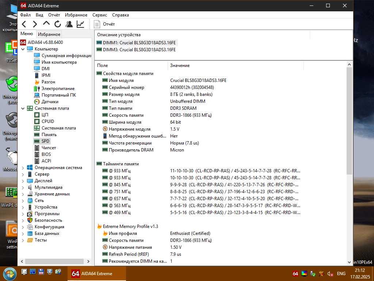Select the Память memory item
Image resolution: width=374 pixels, height=281 pixels.
(45, 135)
